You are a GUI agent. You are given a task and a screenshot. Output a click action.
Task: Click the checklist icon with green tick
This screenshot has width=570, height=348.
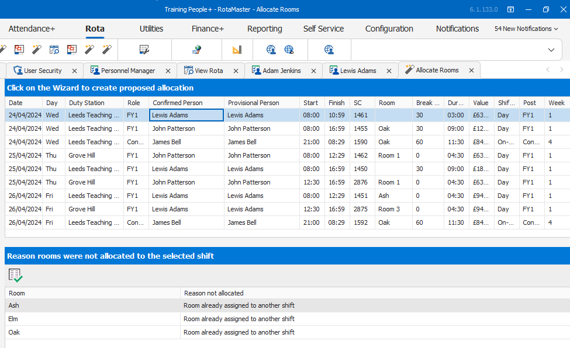click(x=16, y=276)
